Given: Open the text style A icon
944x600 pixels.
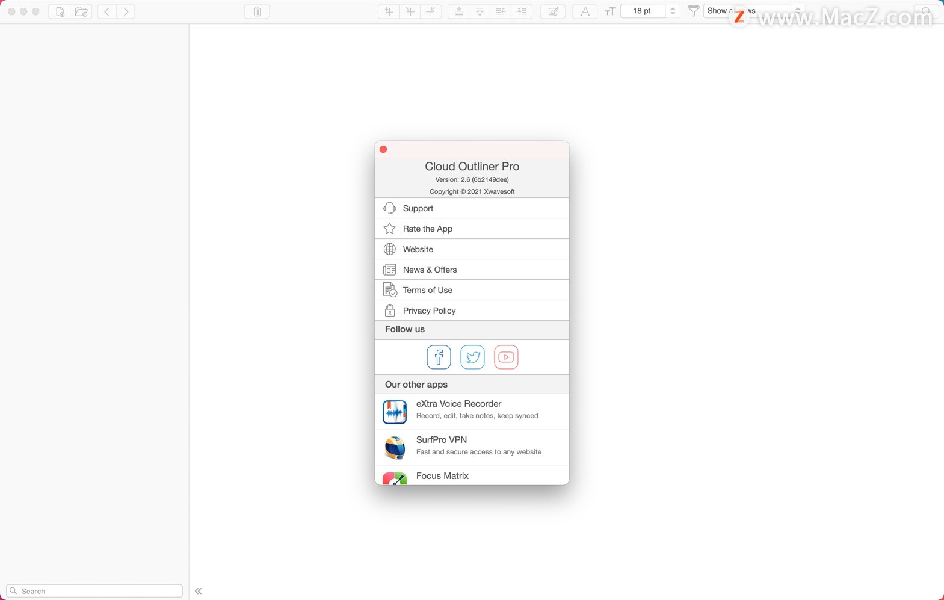Looking at the screenshot, I should point(585,11).
